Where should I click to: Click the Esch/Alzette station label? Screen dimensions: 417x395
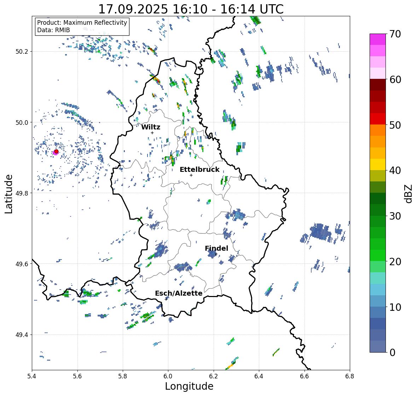tap(179, 293)
